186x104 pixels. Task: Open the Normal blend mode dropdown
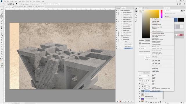click(144, 78)
